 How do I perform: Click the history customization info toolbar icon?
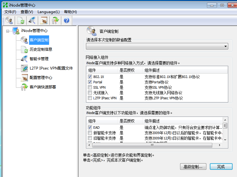[x=21, y=20]
